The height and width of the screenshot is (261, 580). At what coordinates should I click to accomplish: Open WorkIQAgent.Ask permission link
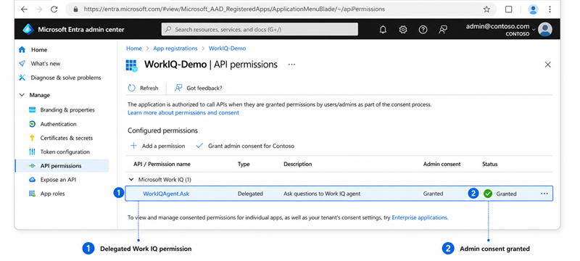166,194
